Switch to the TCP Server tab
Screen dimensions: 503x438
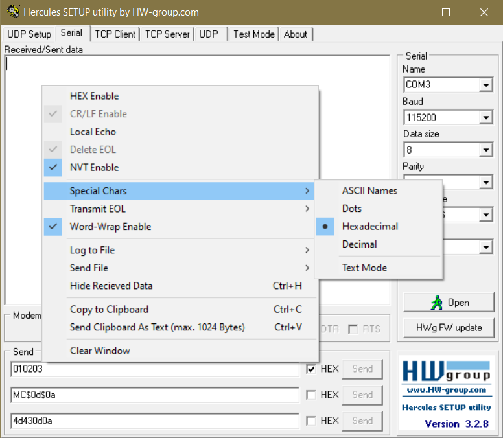coord(167,34)
